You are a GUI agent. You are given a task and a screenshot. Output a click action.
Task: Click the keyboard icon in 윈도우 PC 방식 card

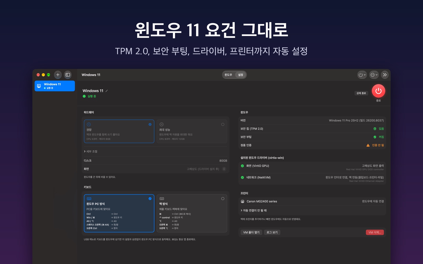[89, 199]
